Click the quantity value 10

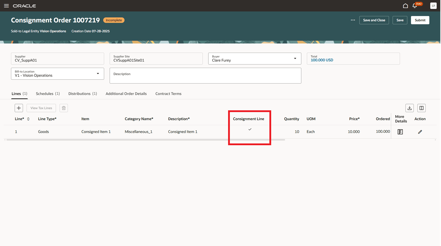(x=297, y=132)
